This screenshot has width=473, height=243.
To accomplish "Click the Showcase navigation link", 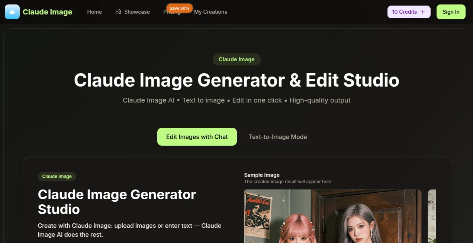I will click(137, 12).
